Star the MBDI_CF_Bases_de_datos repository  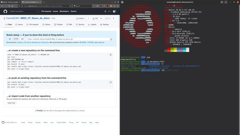tap(95, 18)
